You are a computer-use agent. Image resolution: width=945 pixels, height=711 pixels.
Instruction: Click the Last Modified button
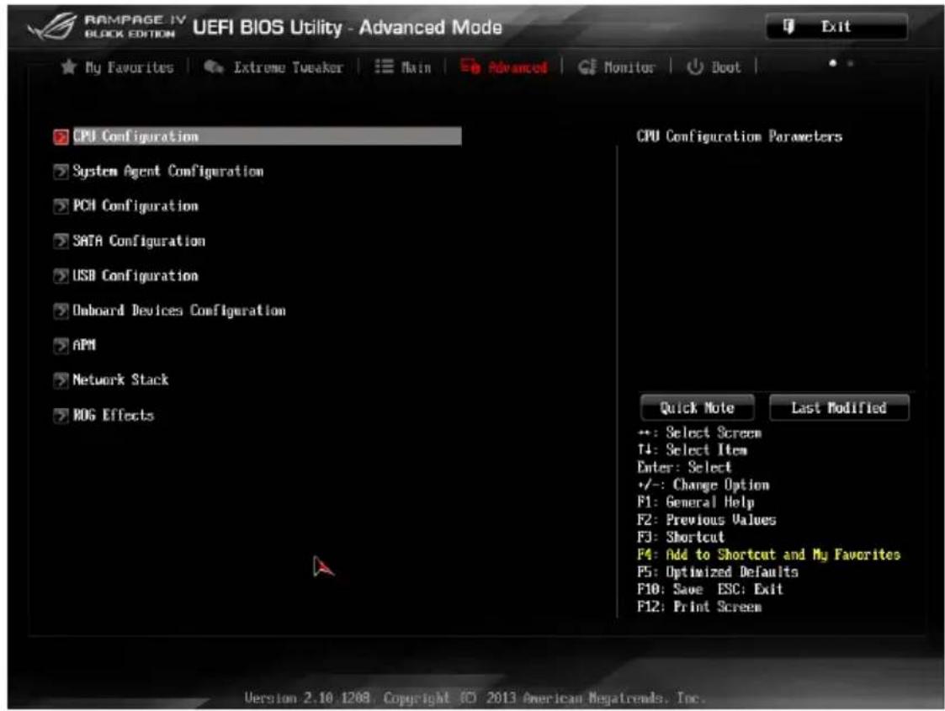click(839, 408)
